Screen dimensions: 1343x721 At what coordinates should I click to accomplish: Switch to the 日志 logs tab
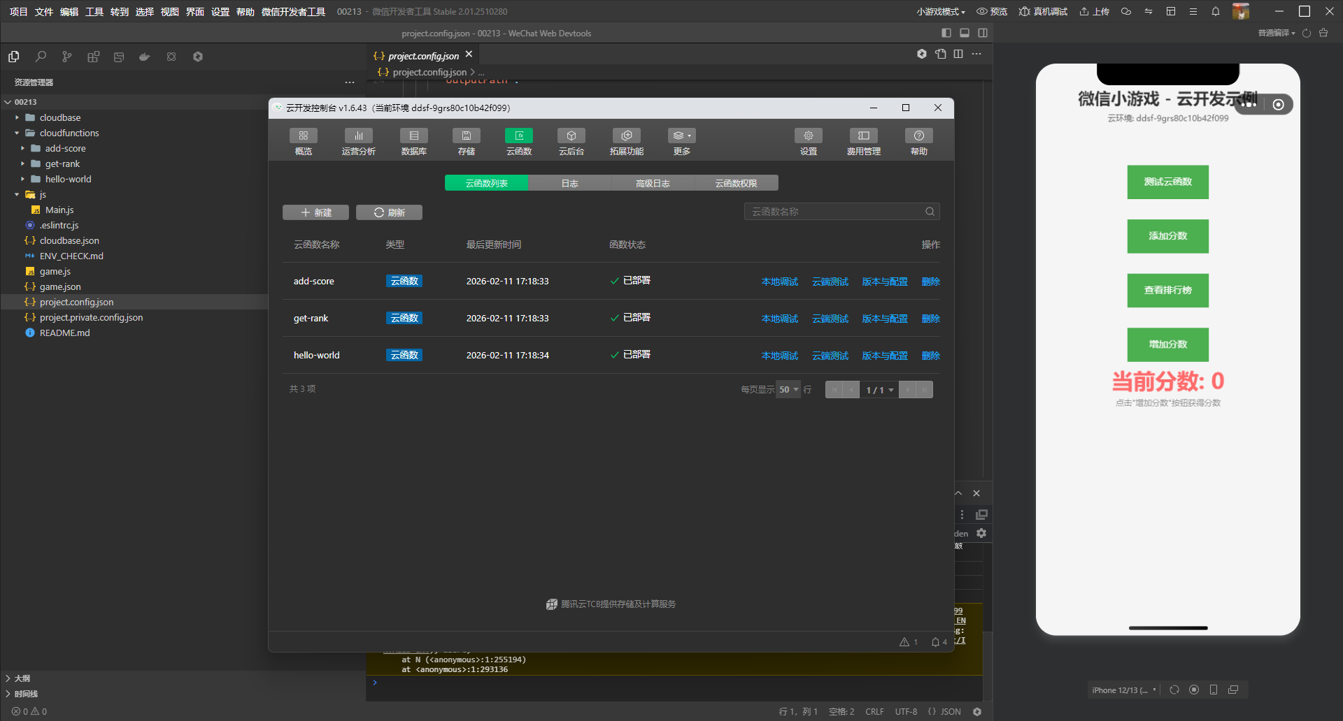(x=570, y=183)
